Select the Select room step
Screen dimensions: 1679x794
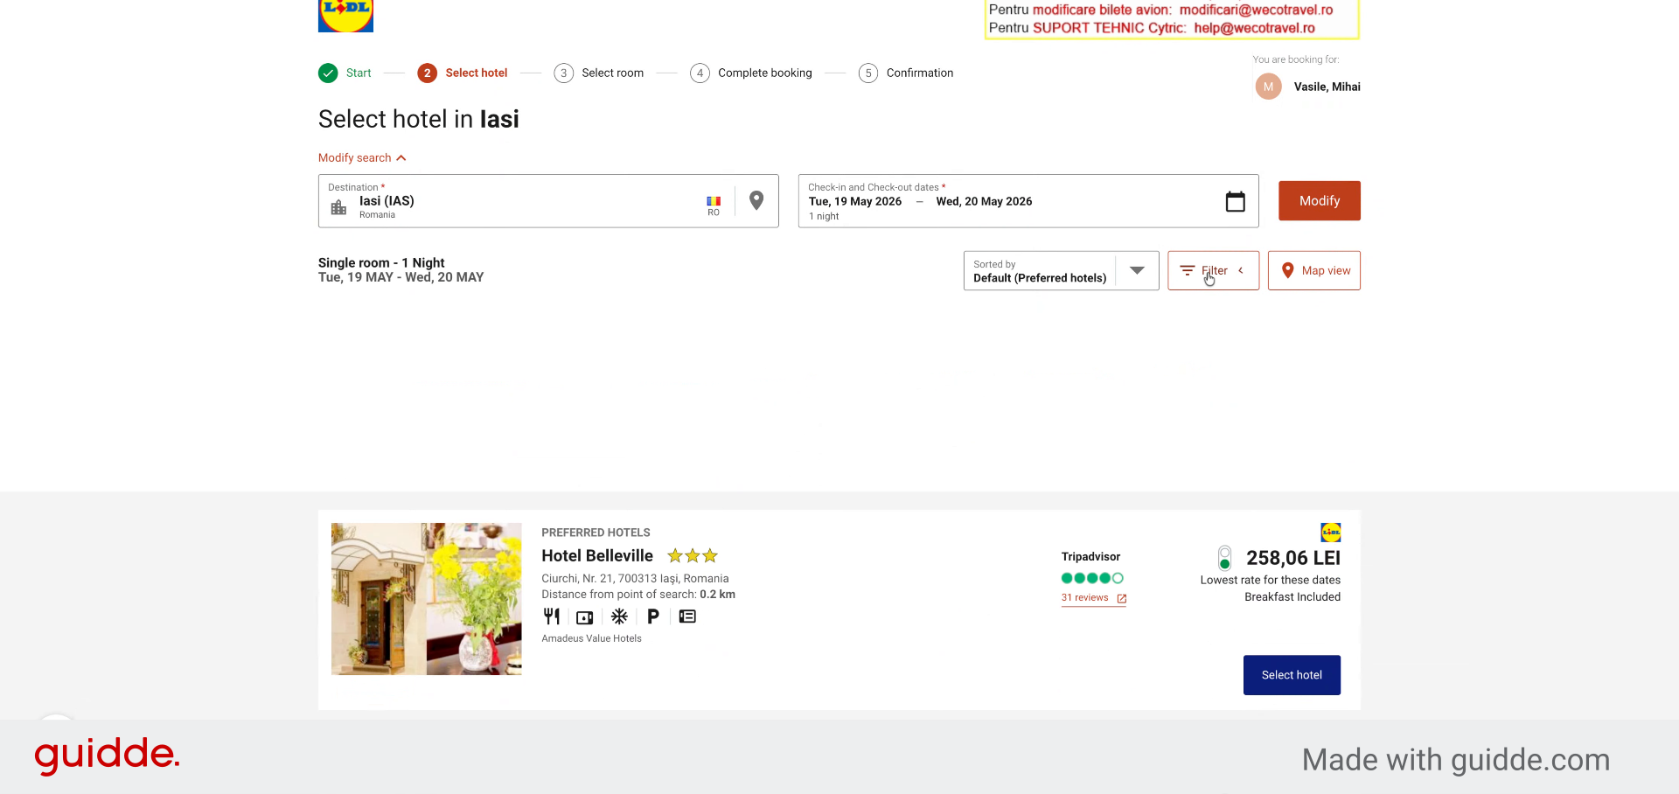pyautogui.click(x=599, y=73)
